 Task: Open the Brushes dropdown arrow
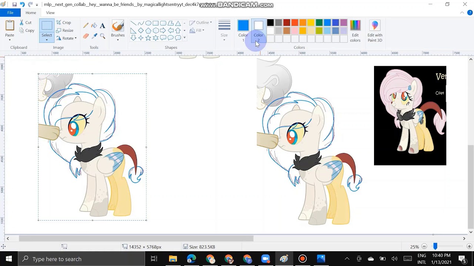(x=118, y=40)
